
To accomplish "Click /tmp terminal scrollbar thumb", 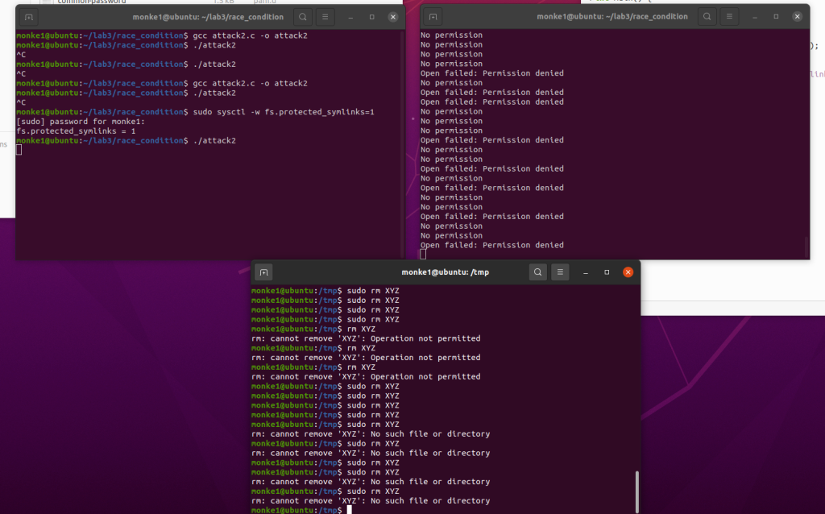I will coord(637,491).
